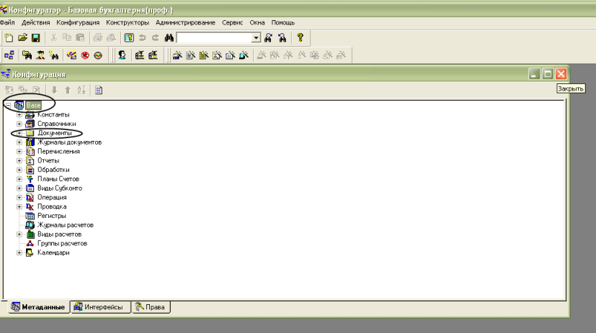Minimize the Конфигурация child window

535,74
